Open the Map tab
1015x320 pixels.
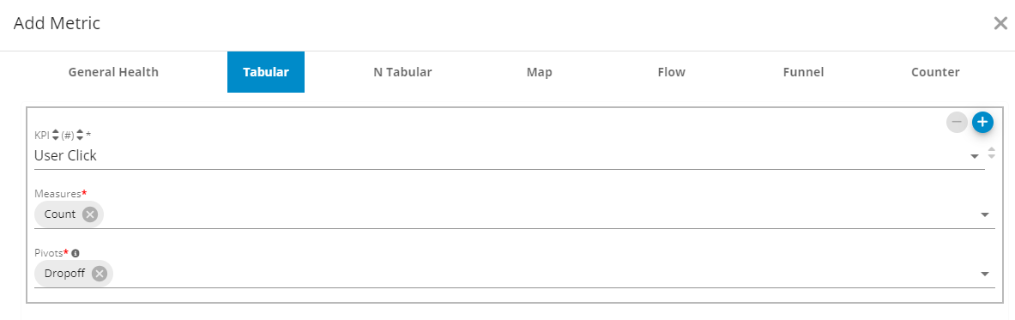539,72
